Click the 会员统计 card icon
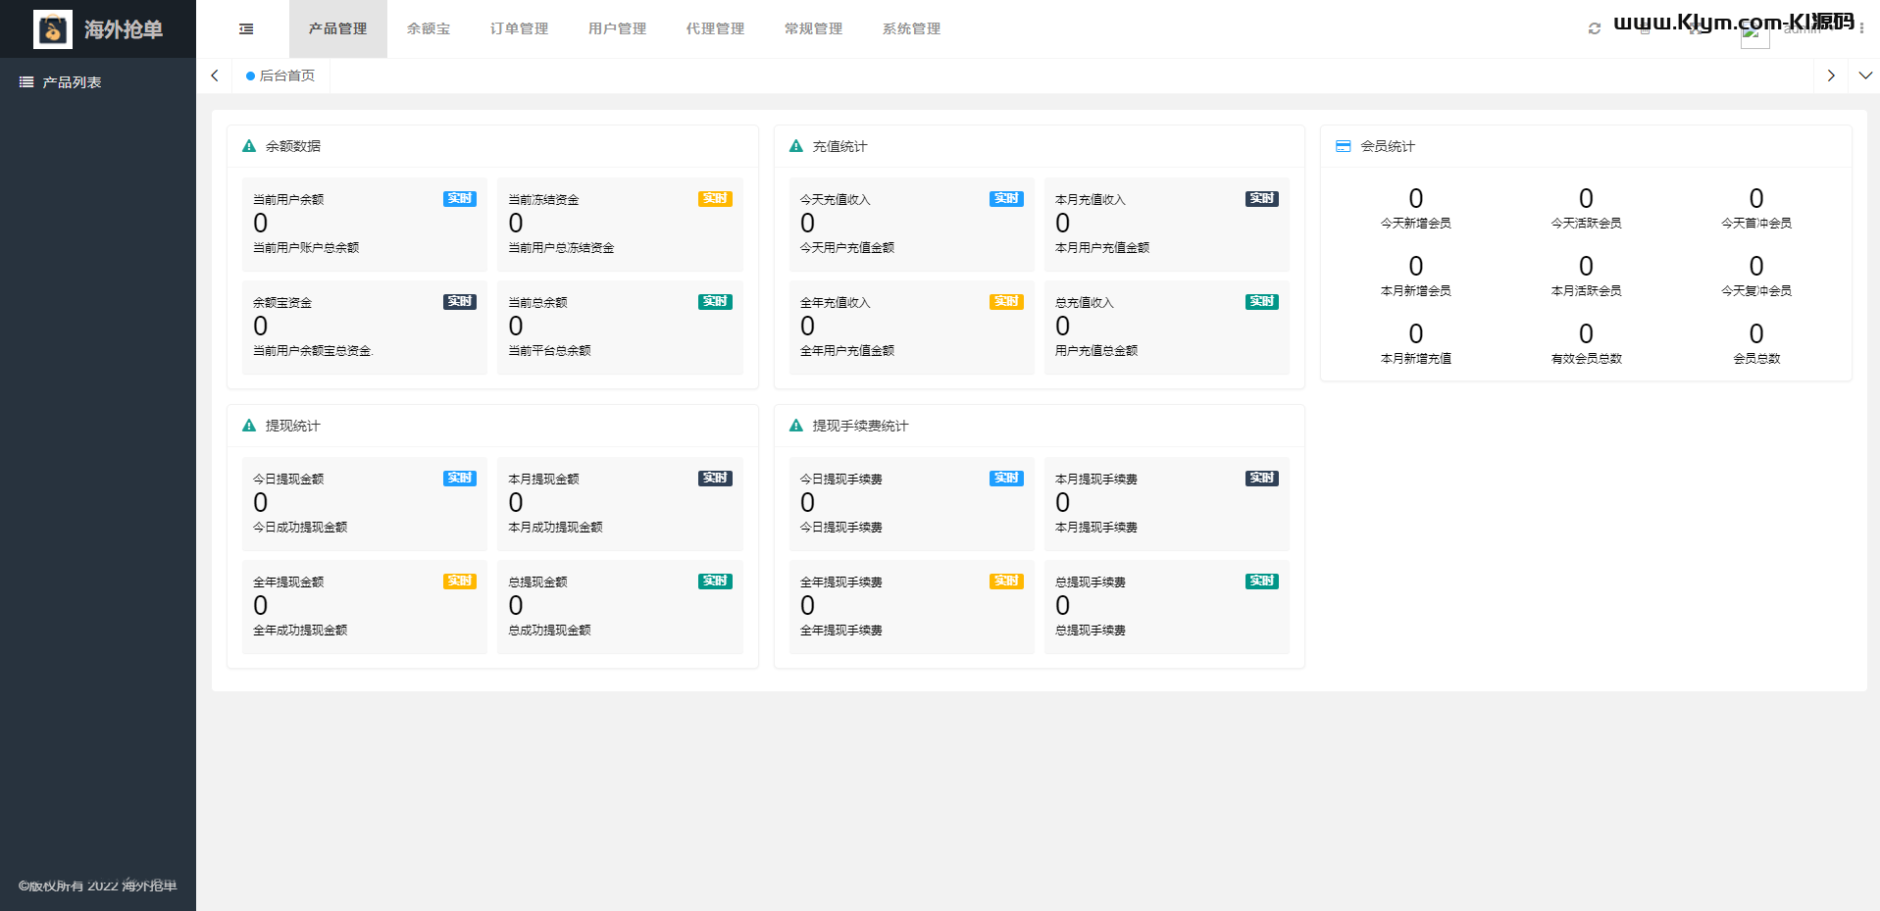The image size is (1880, 911). [1344, 146]
